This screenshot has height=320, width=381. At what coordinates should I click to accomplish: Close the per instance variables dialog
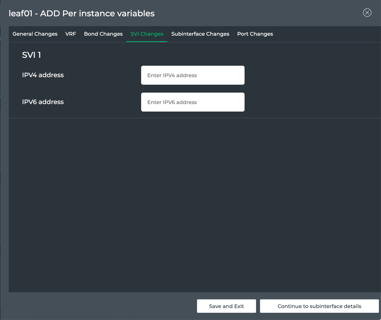pyautogui.click(x=367, y=13)
